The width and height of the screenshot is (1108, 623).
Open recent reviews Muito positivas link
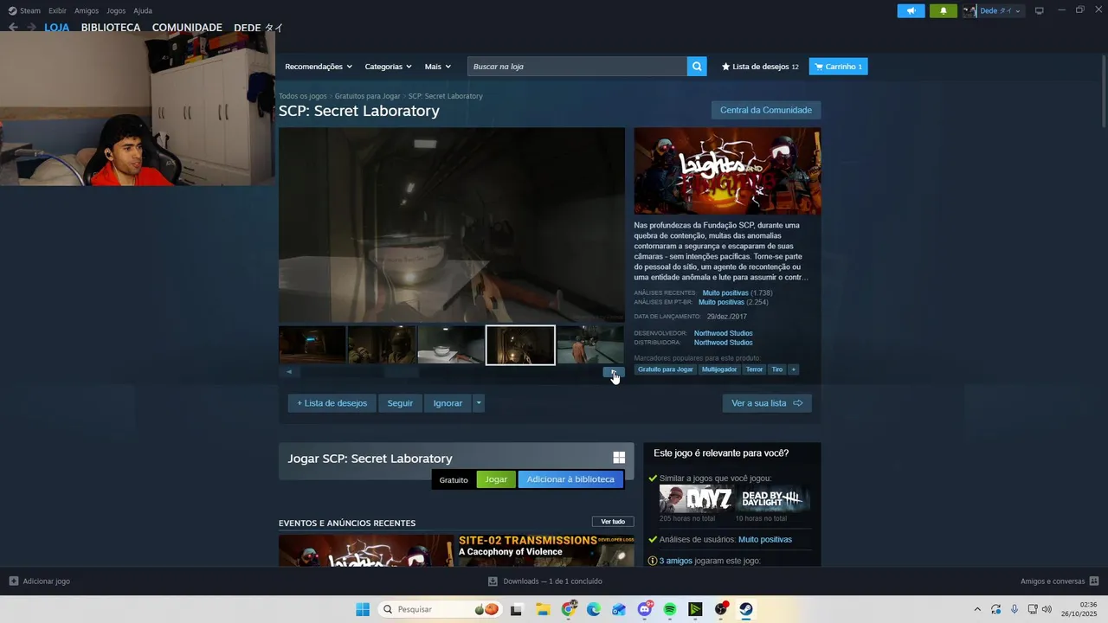tap(725, 293)
